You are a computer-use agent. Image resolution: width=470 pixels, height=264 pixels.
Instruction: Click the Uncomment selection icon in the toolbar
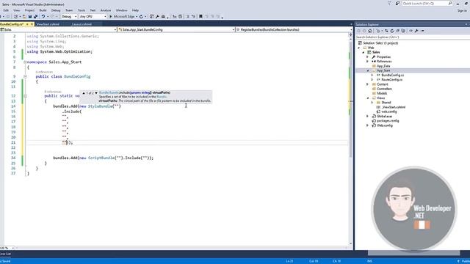193,16
